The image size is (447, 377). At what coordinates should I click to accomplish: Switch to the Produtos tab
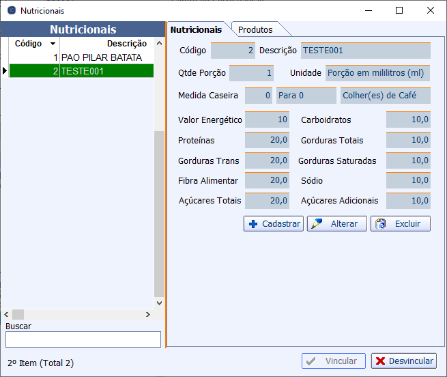255,29
